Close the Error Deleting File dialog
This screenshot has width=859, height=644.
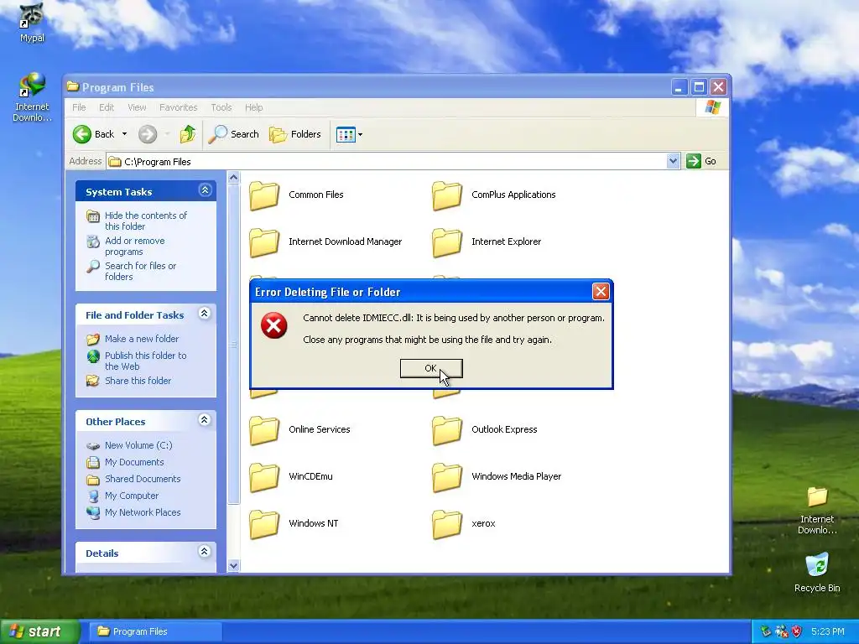[x=601, y=291]
